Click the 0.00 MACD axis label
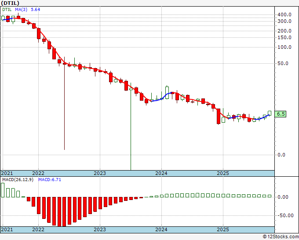299x240 pixels. [x=283, y=197]
